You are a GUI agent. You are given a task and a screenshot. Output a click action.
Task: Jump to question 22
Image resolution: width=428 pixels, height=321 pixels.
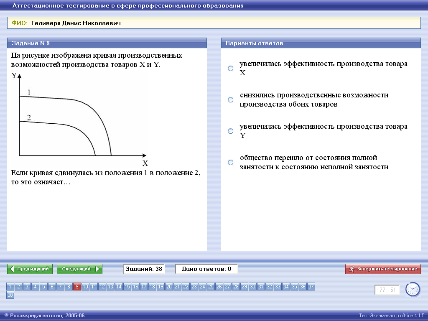point(186,287)
